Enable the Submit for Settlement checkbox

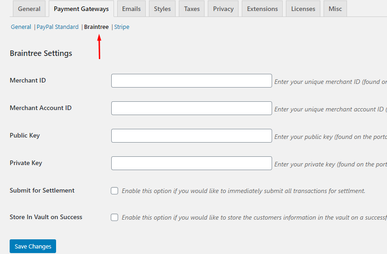point(114,191)
